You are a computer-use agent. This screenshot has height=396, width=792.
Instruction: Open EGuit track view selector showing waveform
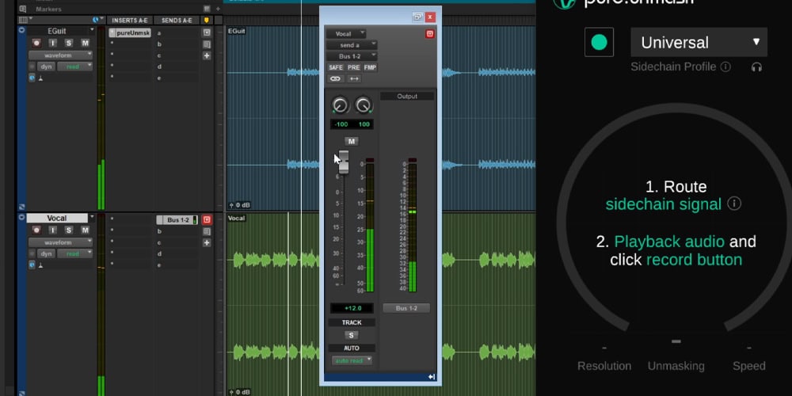click(x=61, y=55)
